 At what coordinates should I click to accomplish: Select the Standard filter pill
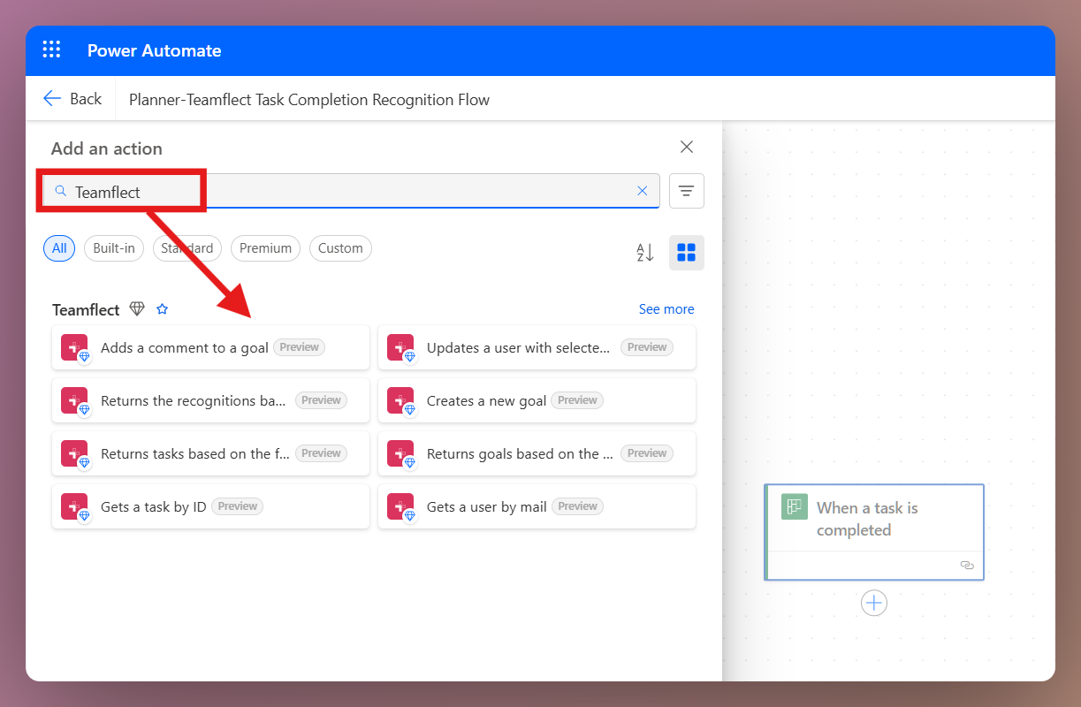(187, 248)
